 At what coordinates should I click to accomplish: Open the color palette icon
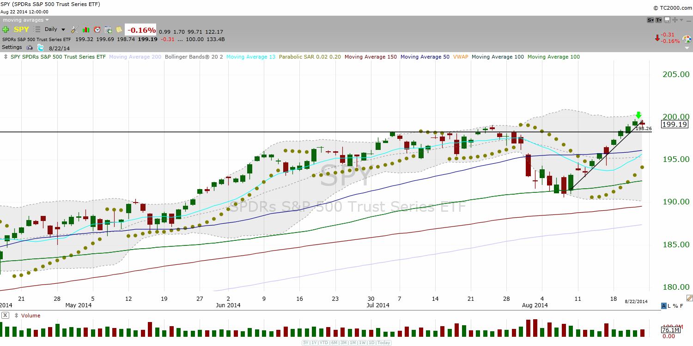click(687, 39)
